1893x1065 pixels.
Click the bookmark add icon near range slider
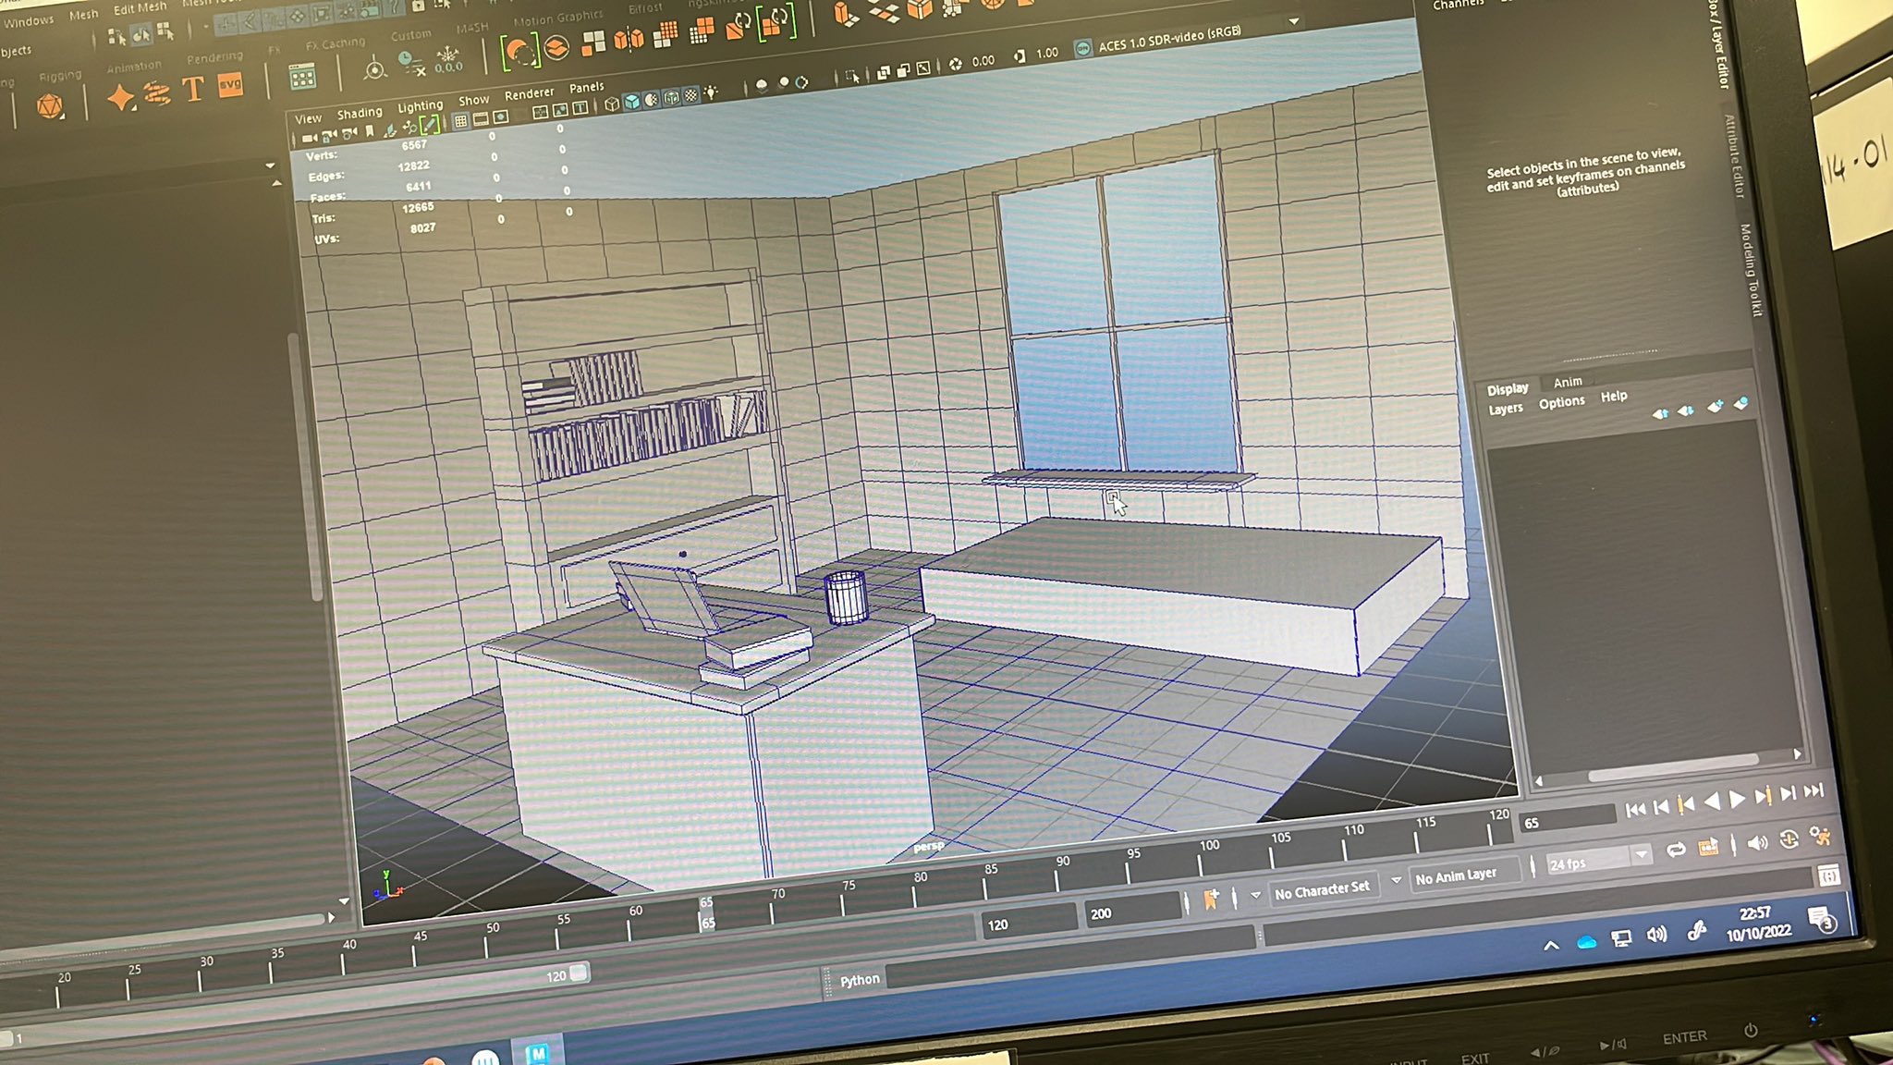pyautogui.click(x=1211, y=899)
